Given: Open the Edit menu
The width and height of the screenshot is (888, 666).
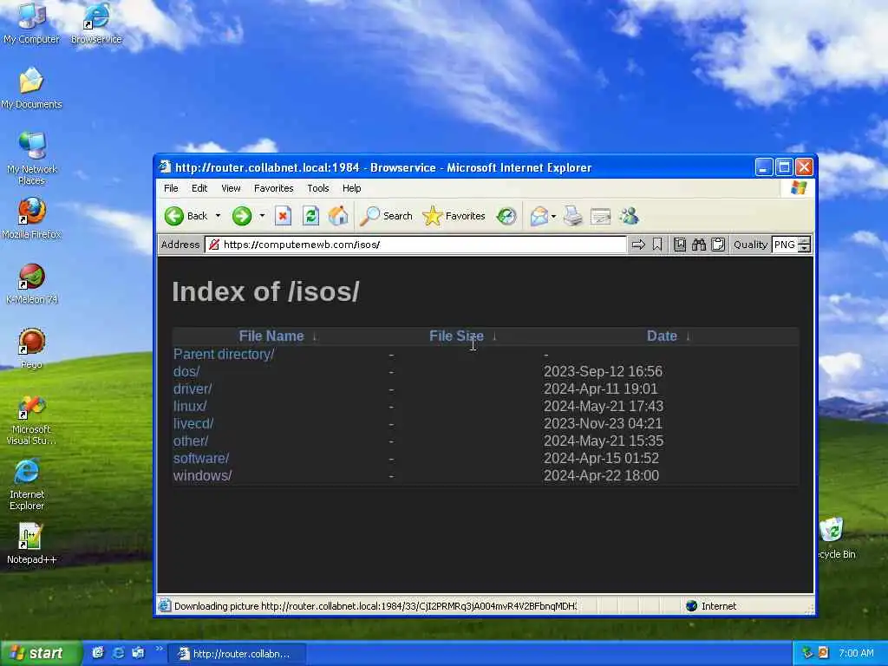Looking at the screenshot, I should coord(199,188).
